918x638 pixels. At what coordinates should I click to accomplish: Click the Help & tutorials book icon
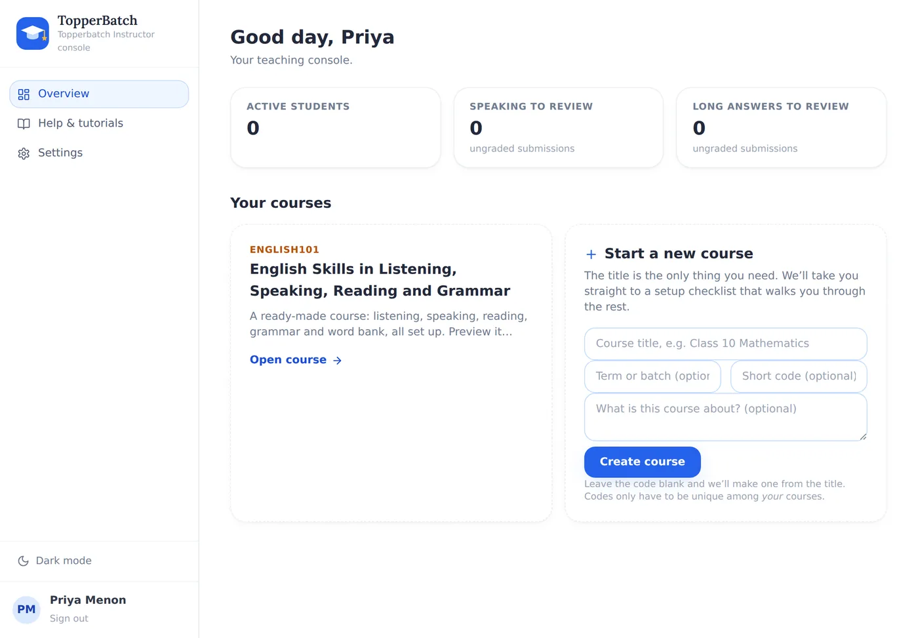24,124
